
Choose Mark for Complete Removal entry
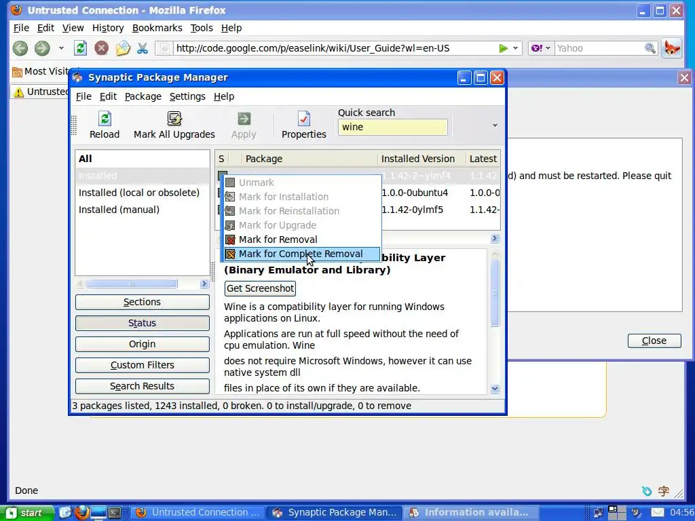pyautogui.click(x=302, y=254)
